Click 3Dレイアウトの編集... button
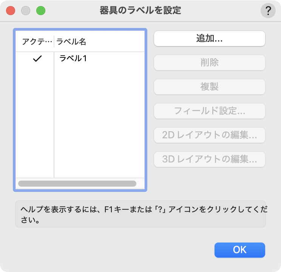The image size is (281, 272). pos(209,159)
